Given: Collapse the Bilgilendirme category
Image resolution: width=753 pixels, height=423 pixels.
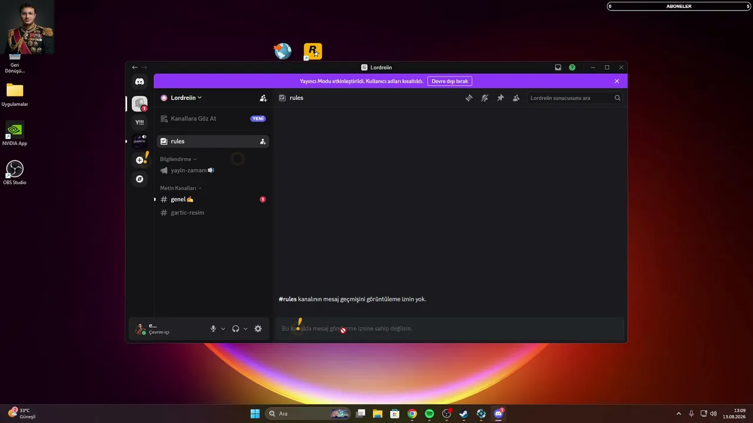Looking at the screenshot, I should [178, 159].
